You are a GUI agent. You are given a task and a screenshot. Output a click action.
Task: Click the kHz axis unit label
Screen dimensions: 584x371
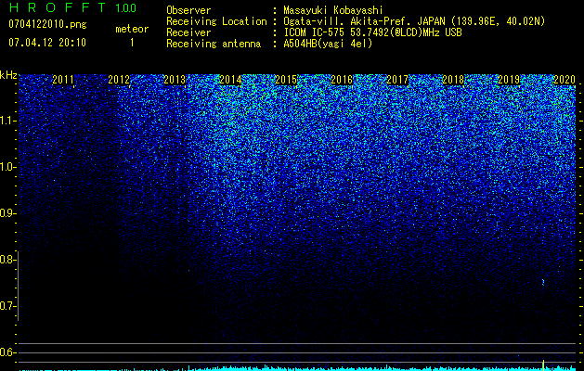(8, 75)
